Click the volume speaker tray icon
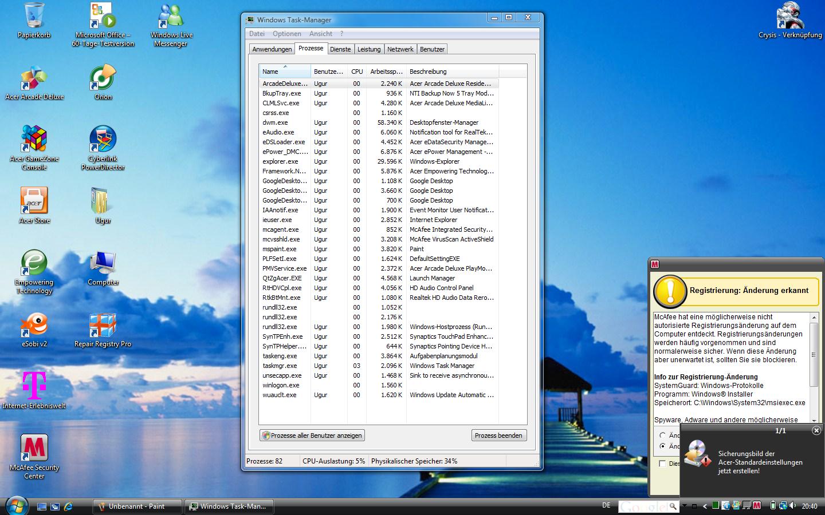 click(792, 505)
